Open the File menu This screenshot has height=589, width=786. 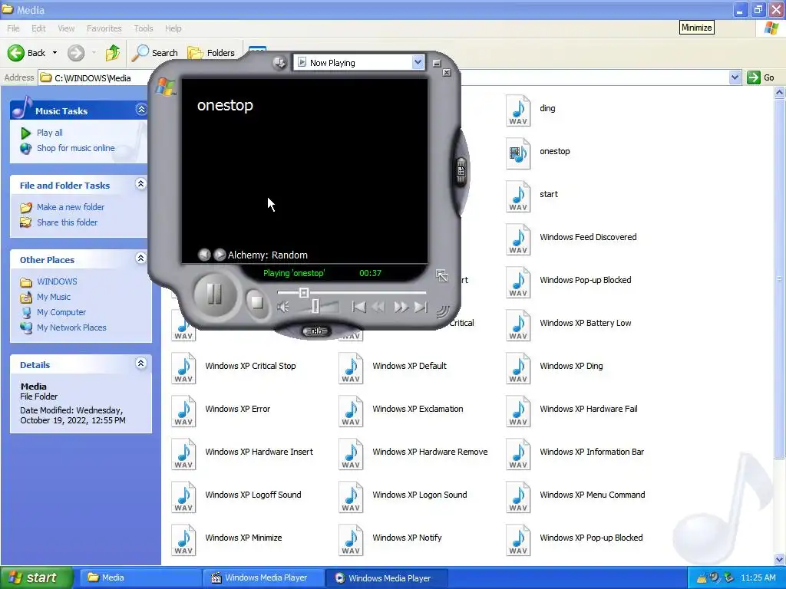(13, 28)
